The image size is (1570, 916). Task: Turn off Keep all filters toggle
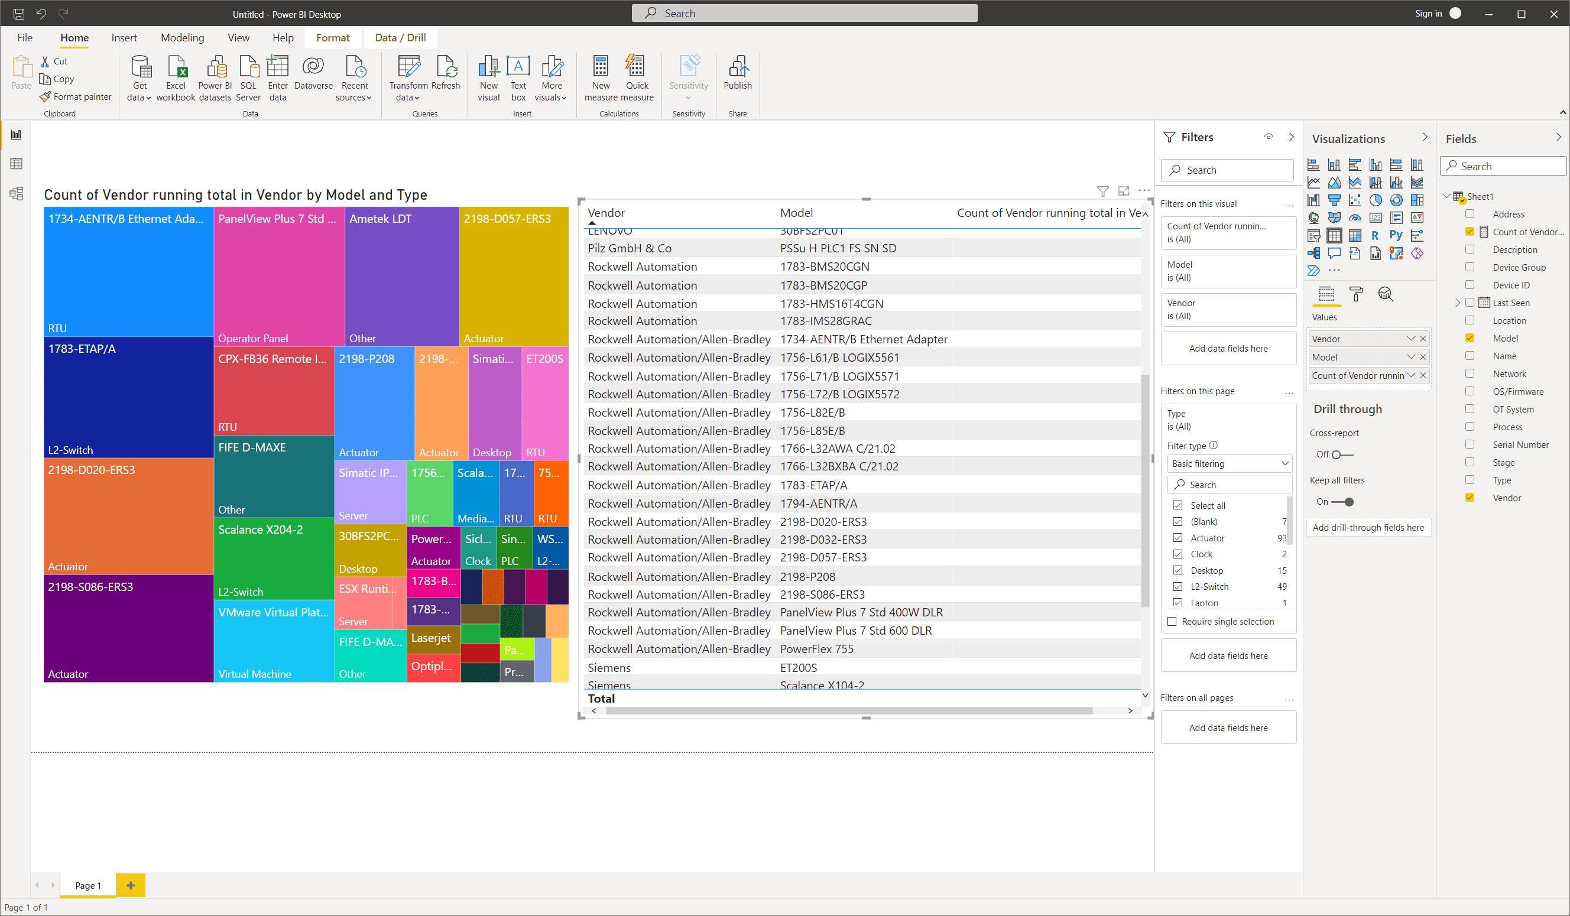click(1342, 502)
